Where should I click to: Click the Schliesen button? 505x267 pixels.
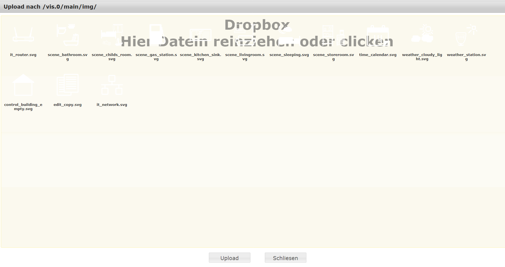286,258
